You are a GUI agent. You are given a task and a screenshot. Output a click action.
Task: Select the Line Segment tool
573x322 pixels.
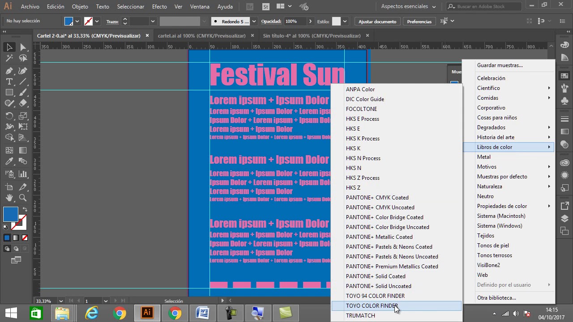[23, 81]
